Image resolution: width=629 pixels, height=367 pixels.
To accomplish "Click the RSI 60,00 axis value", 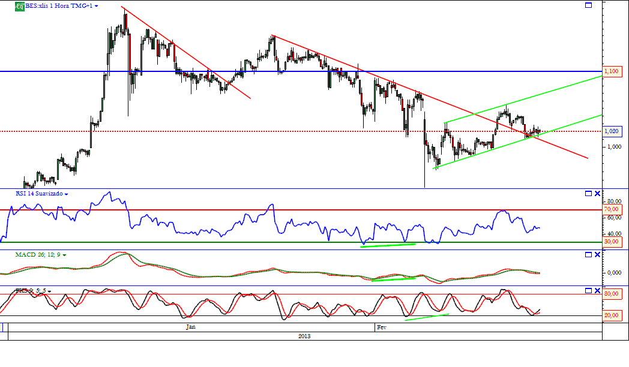I will point(614,218).
